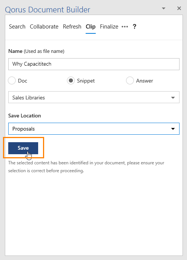187x260 pixels.
Task: Close the Qorus Document Builder pane
Action: tap(179, 8)
